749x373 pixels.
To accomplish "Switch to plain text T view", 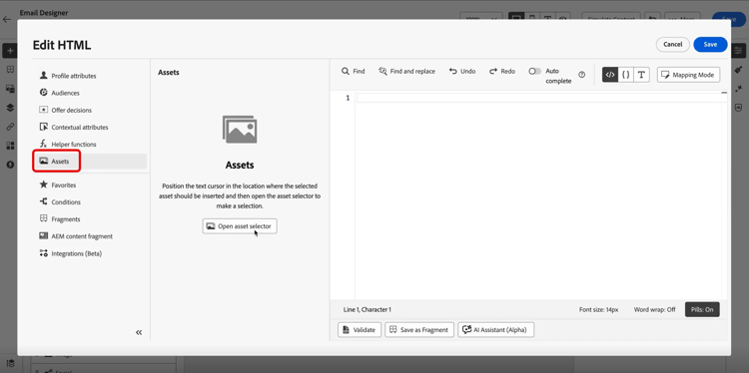I will (641, 75).
